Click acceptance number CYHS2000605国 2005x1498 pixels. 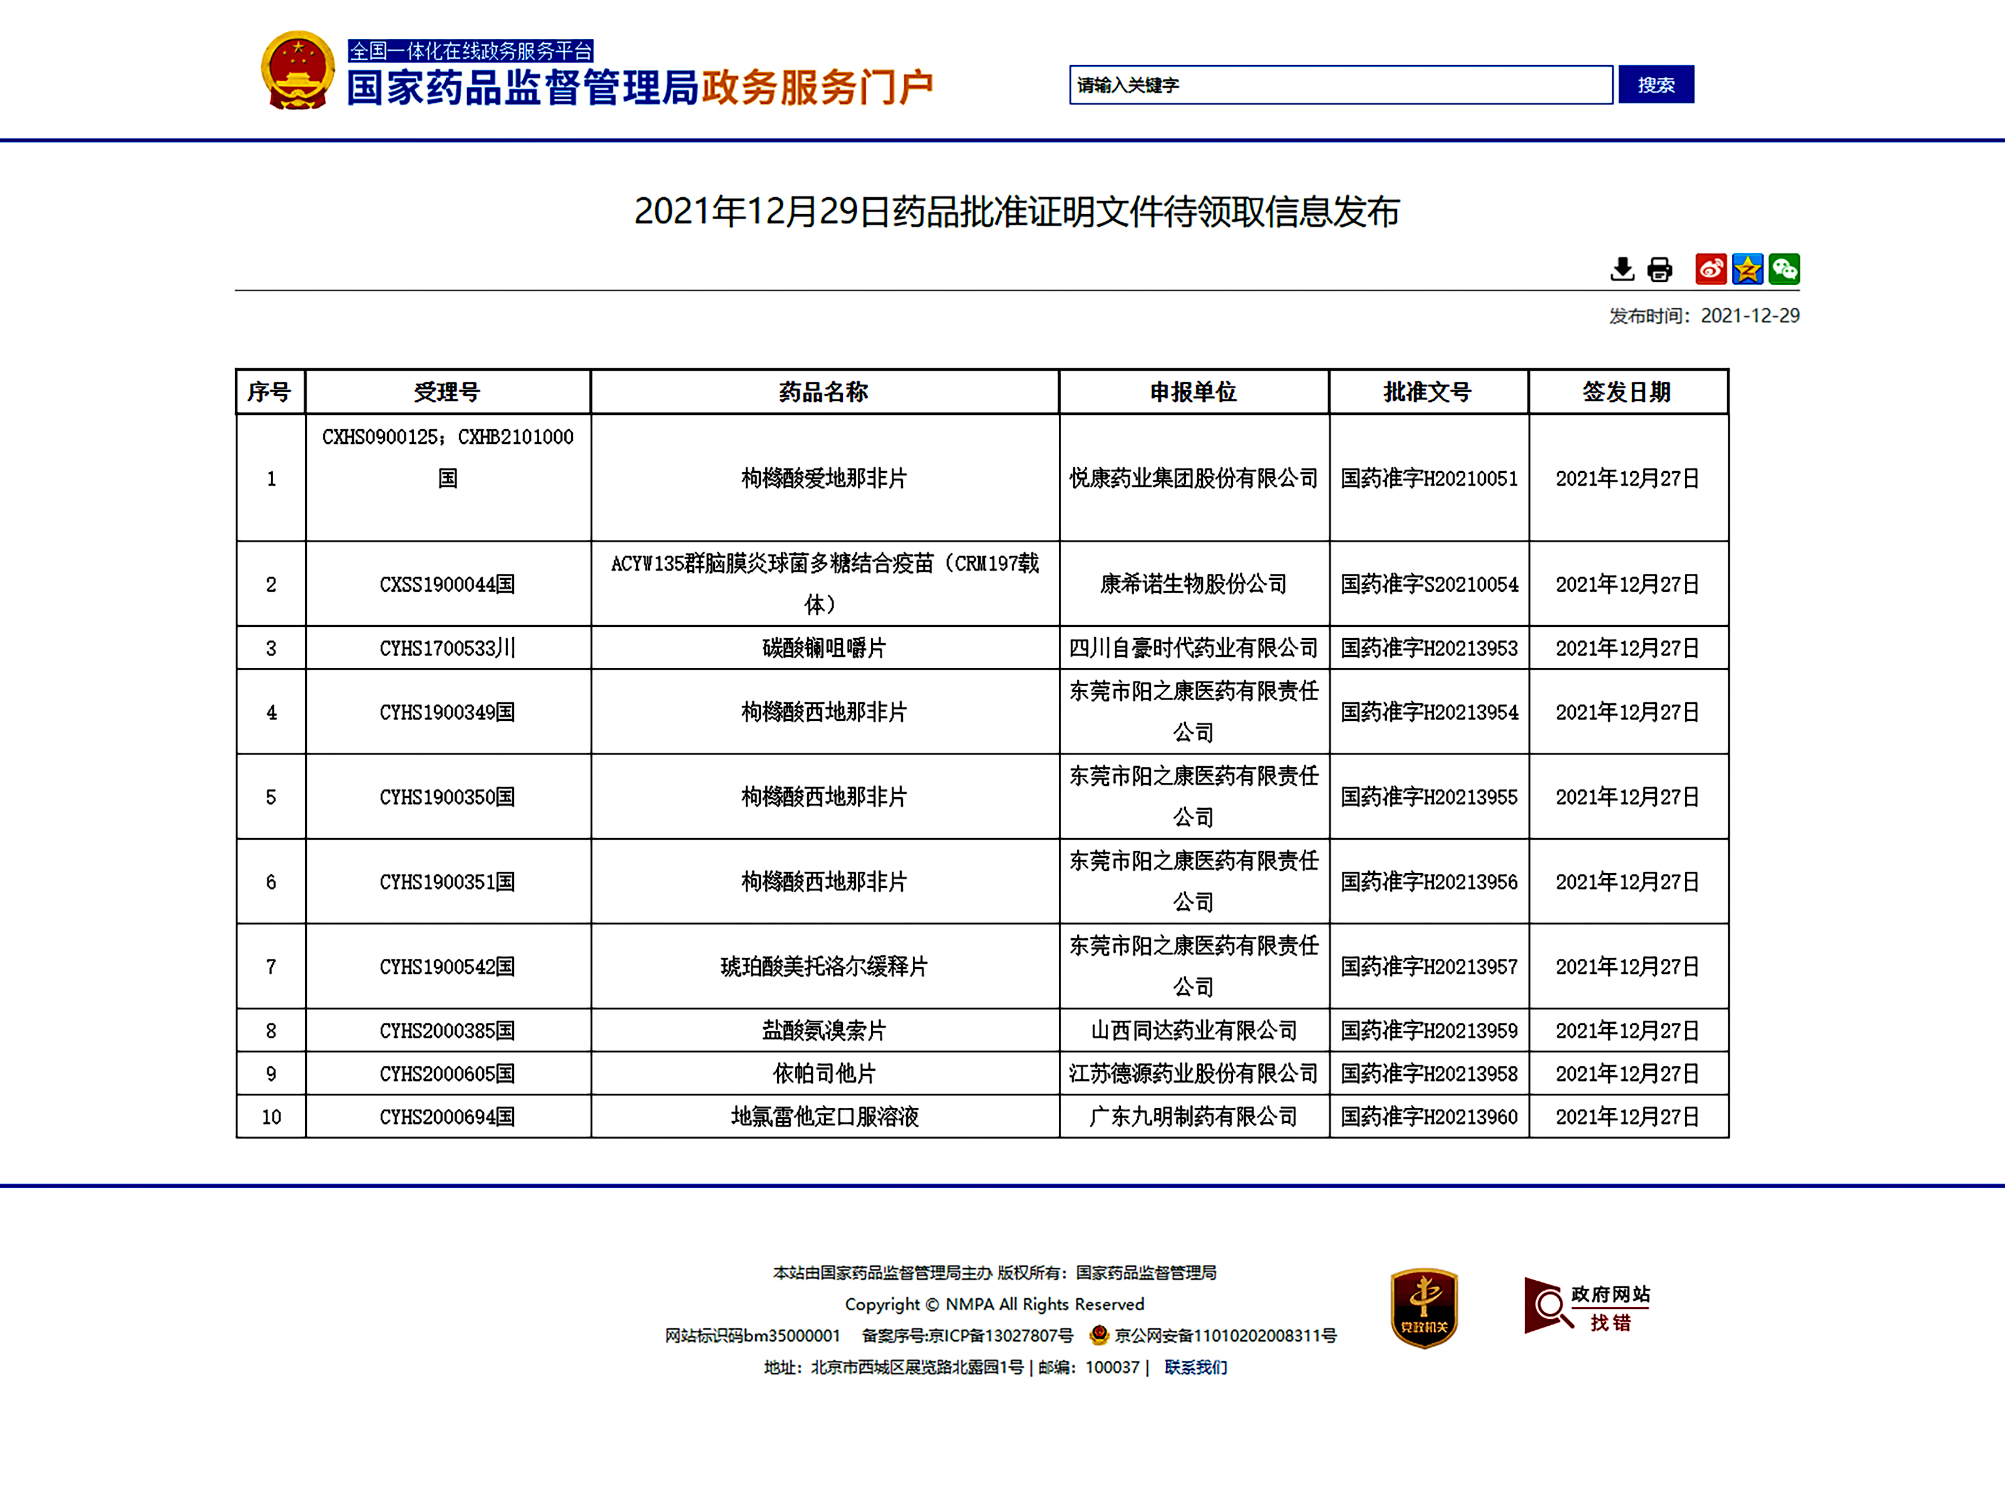pyautogui.click(x=448, y=1075)
